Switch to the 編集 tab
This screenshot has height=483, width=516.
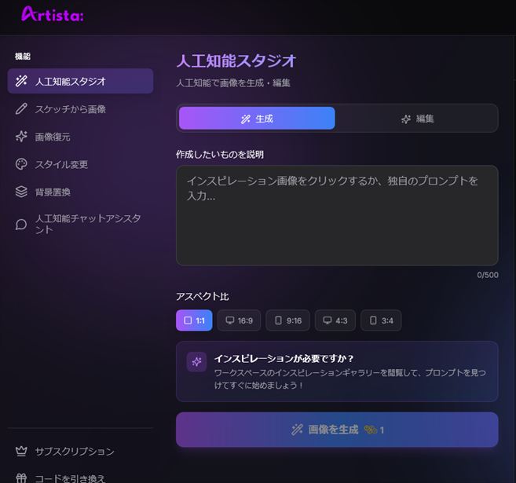click(x=417, y=119)
